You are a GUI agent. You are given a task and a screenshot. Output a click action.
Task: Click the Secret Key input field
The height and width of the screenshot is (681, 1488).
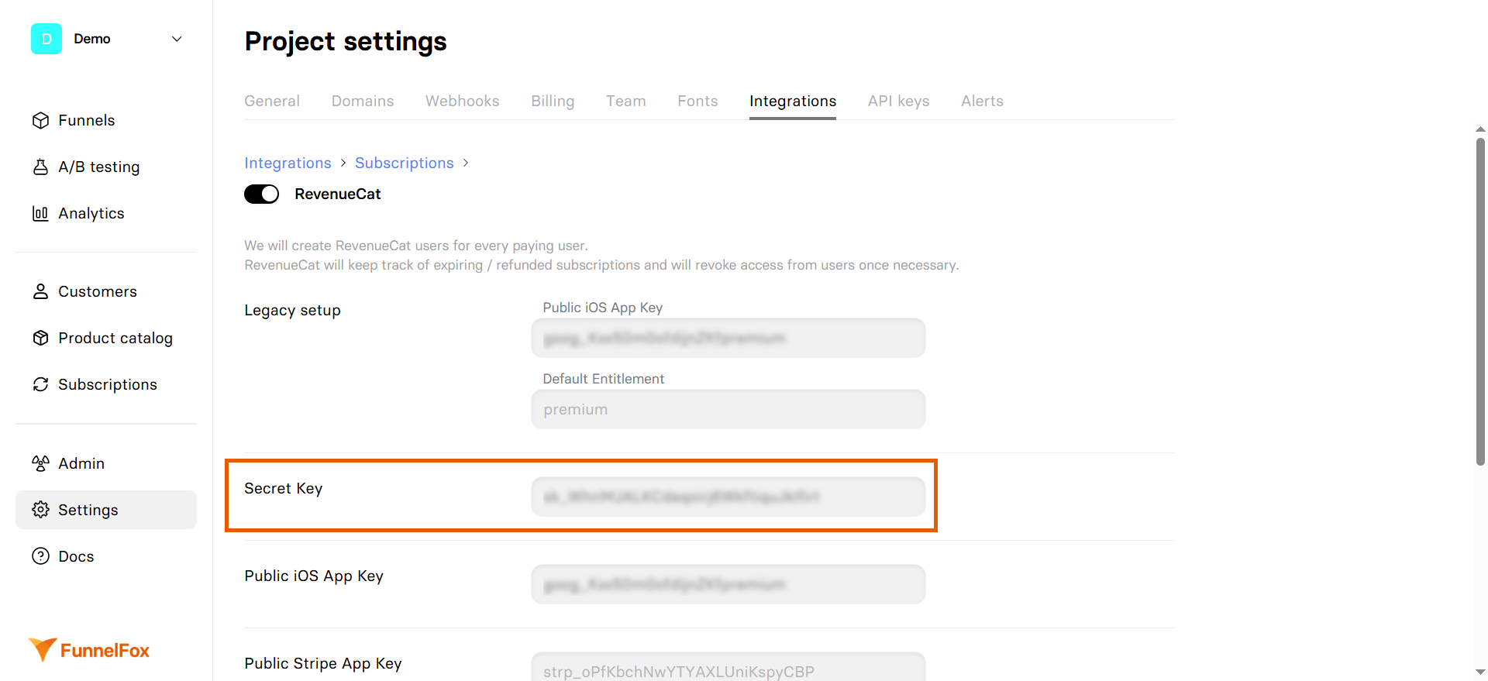[728, 497]
